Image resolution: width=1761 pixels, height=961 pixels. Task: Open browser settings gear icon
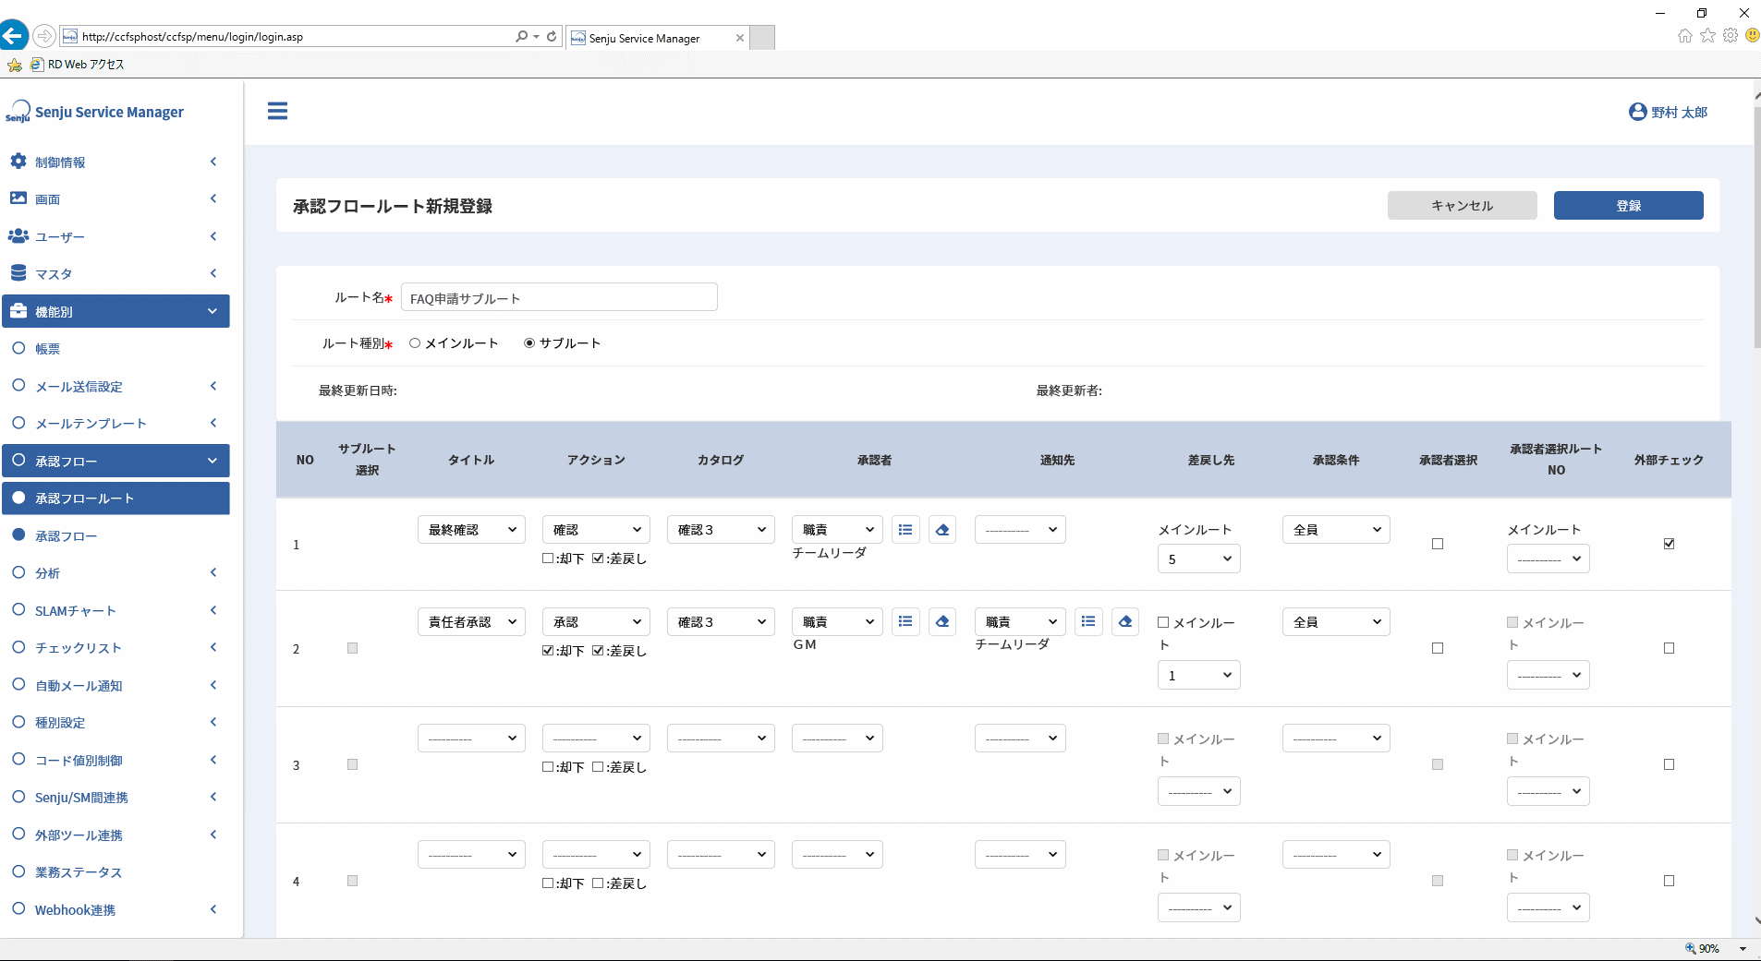click(1731, 36)
